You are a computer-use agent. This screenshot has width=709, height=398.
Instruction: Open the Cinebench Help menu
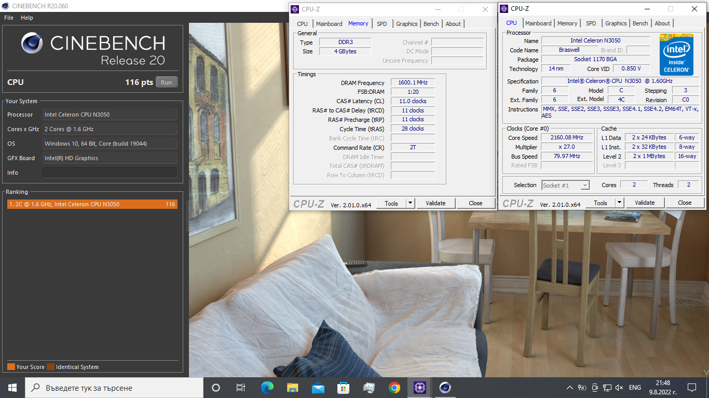point(27,18)
